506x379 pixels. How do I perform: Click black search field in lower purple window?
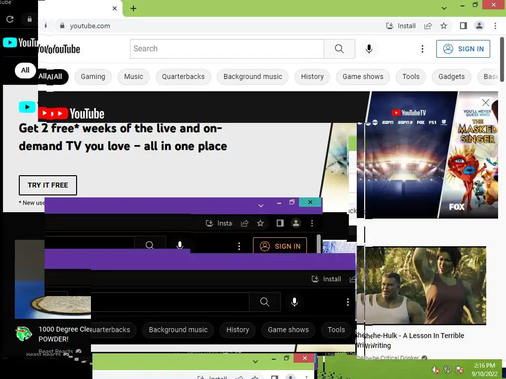click(170, 302)
